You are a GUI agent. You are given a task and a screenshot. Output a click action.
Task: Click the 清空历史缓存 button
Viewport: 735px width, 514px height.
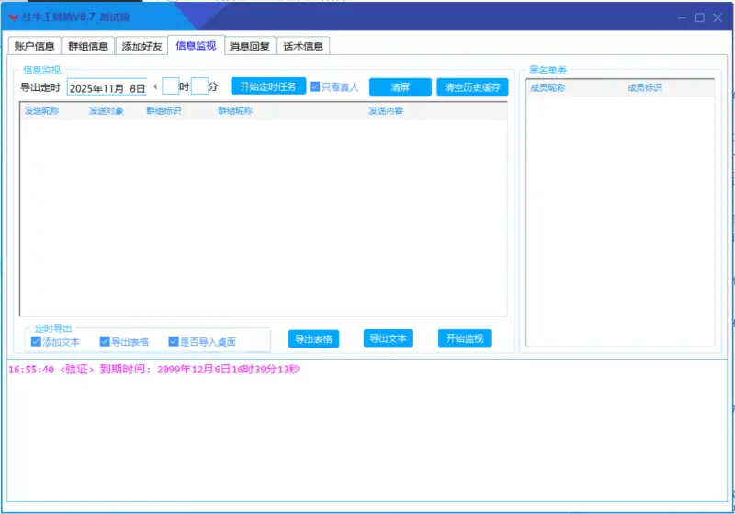click(472, 86)
